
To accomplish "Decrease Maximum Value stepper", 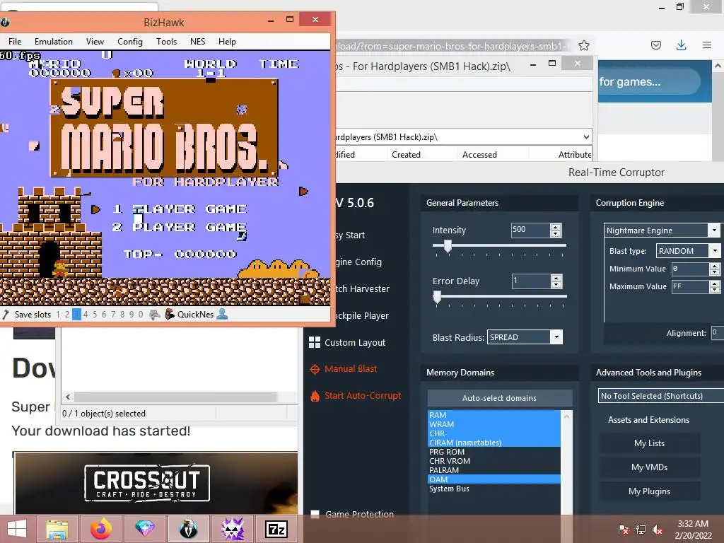I will 714,289.
